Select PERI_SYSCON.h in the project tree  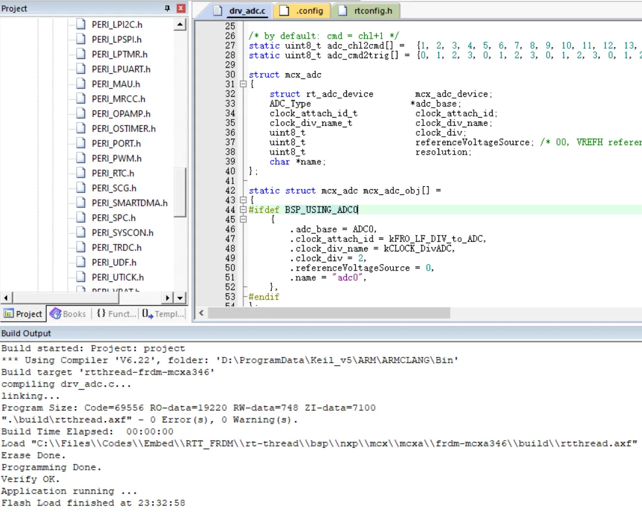123,233
